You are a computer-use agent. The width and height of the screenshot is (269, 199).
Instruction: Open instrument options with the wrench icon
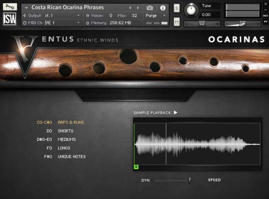[x=10, y=7]
